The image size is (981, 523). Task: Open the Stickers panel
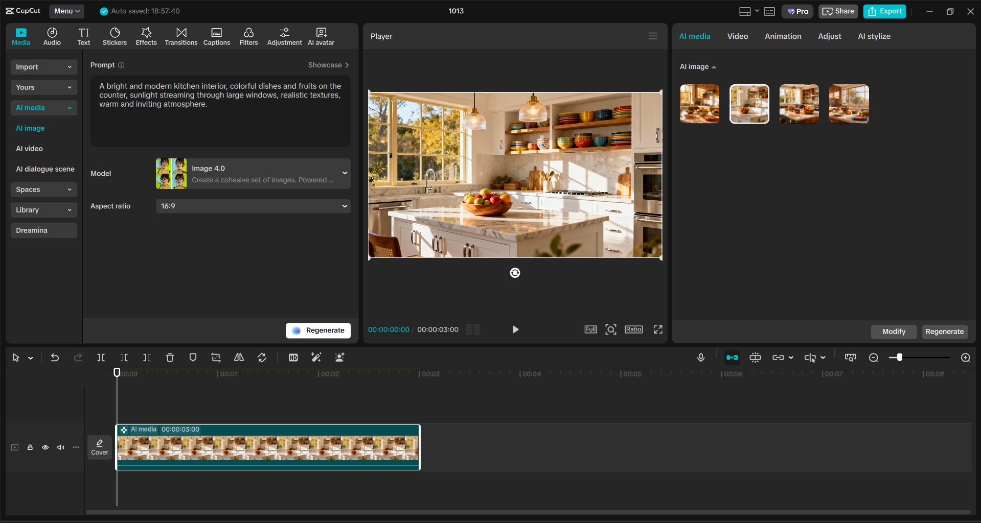coord(115,36)
